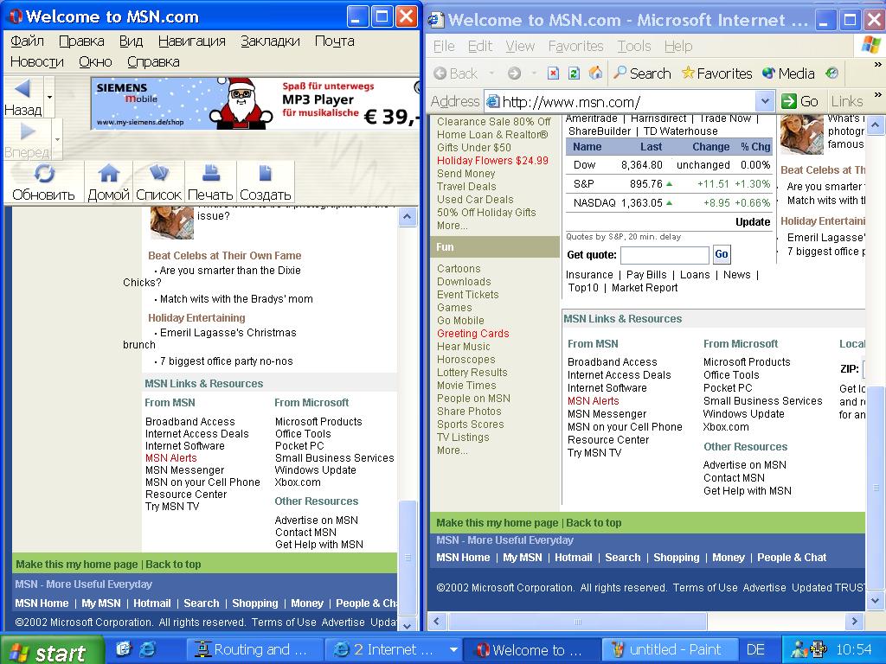The height and width of the screenshot is (664, 886).
Task: Open Search pane in Internet Explorer toolbar
Action: point(643,73)
